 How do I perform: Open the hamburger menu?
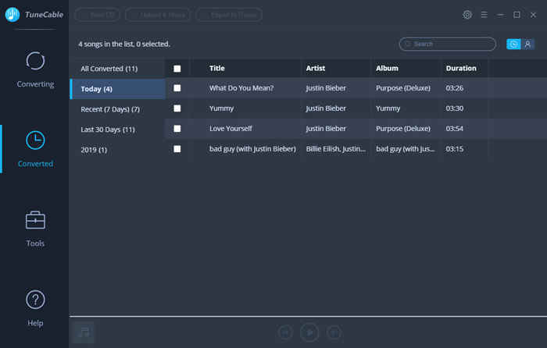tap(484, 15)
